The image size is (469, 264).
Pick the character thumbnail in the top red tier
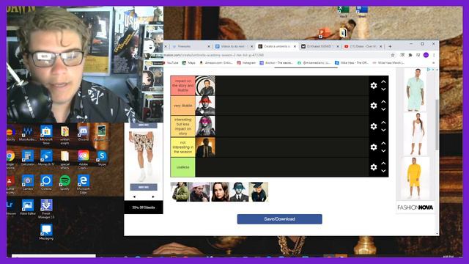pyautogui.click(x=205, y=86)
